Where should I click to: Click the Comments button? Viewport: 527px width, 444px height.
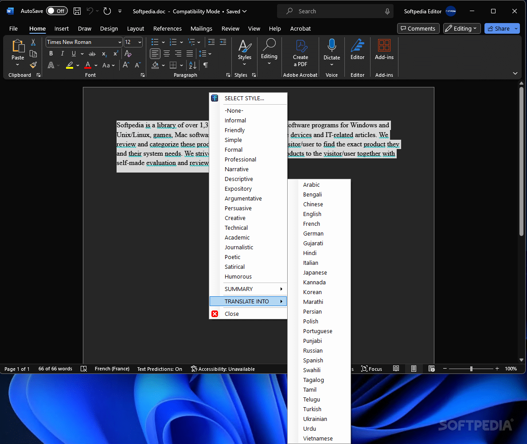pyautogui.click(x=418, y=28)
